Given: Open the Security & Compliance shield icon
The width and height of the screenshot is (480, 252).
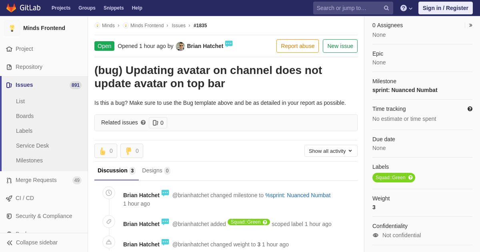Looking at the screenshot, I should [9, 216].
